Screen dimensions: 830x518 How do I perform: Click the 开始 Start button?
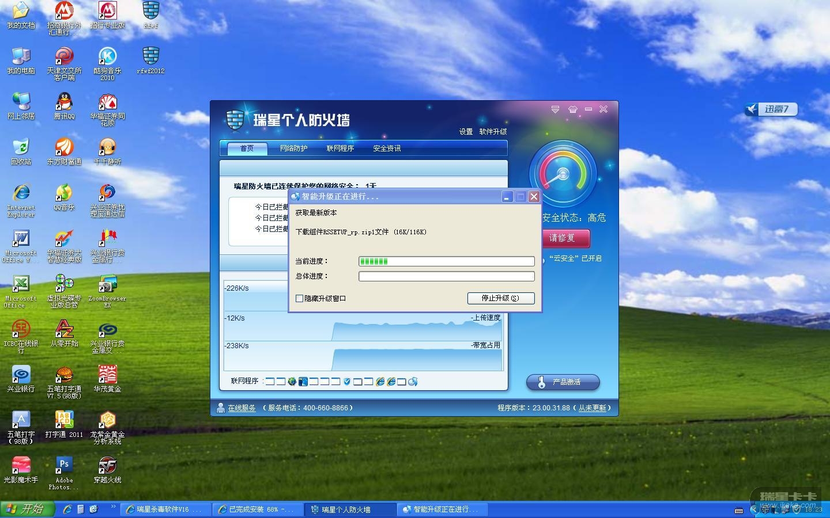click(x=27, y=509)
